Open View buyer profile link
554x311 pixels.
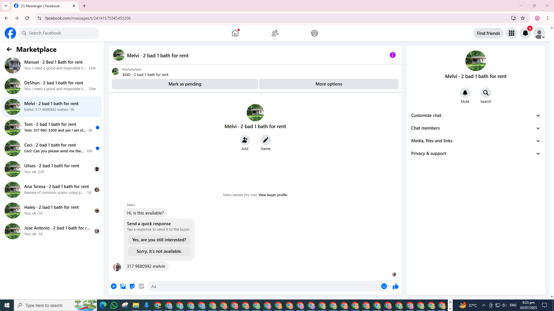pyautogui.click(x=273, y=195)
